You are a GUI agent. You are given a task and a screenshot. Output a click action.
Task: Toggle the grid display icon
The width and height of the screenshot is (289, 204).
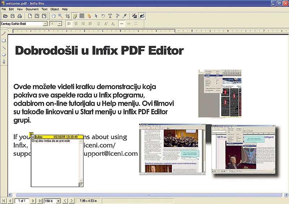[x=82, y=16]
